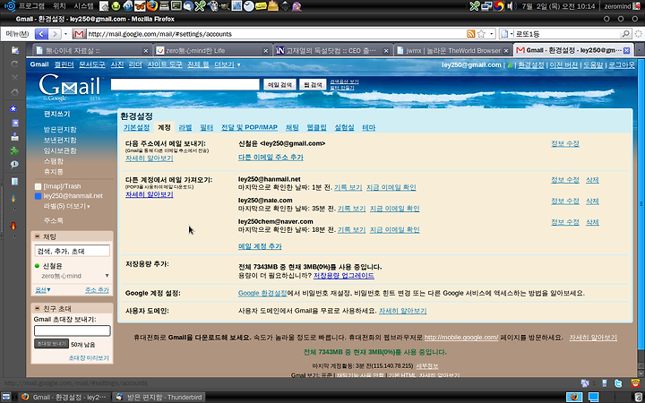Expand the 더보기 dropdown in Gmail top navigation
Image resolution: width=645 pixels, height=403 pixels.
[227, 64]
